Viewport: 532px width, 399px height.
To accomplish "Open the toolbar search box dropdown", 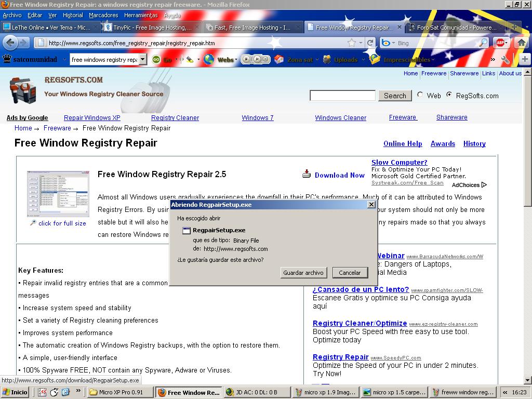I will [143, 59].
